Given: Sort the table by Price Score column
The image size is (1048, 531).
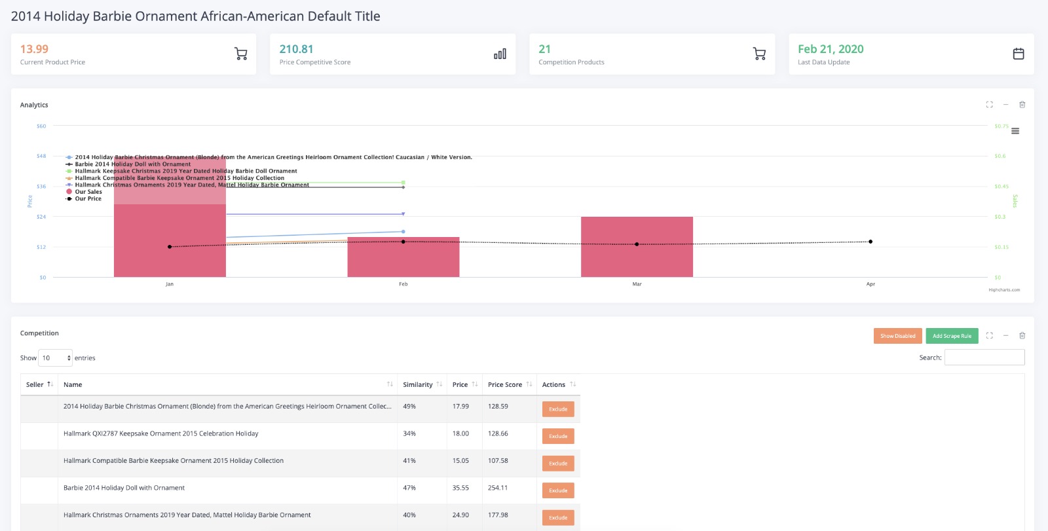Looking at the screenshot, I should tap(510, 384).
